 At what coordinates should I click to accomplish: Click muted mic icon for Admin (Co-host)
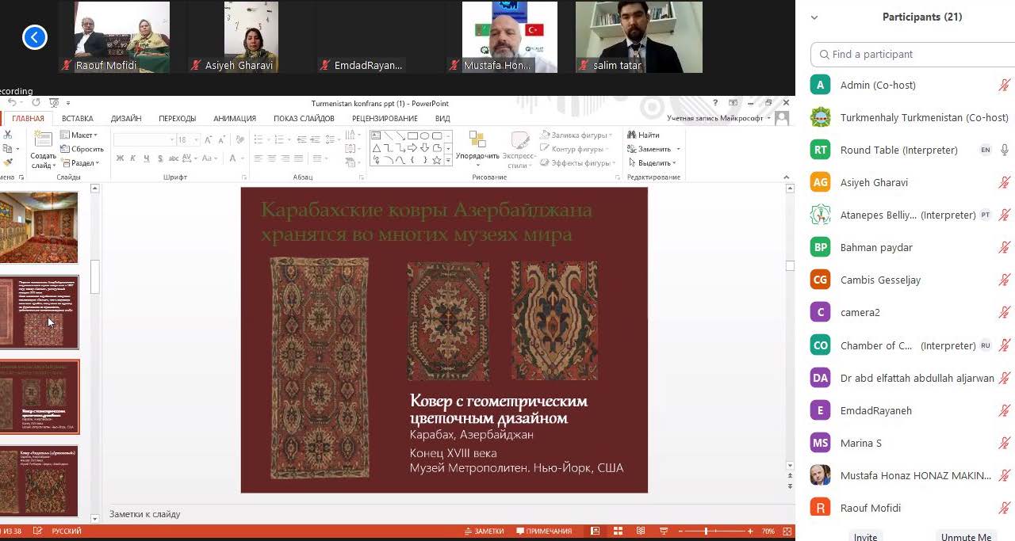pyautogui.click(x=1004, y=85)
